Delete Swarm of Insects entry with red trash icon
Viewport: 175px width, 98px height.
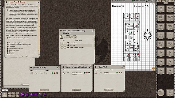87,73
